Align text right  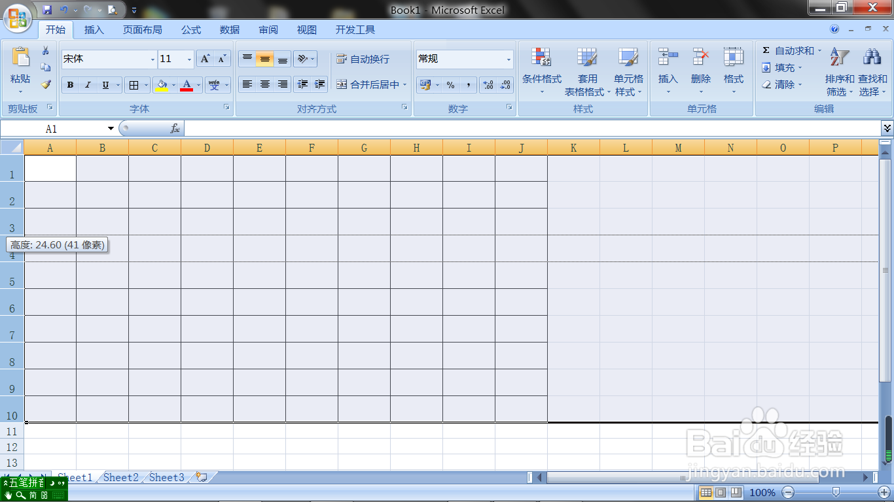tap(282, 84)
